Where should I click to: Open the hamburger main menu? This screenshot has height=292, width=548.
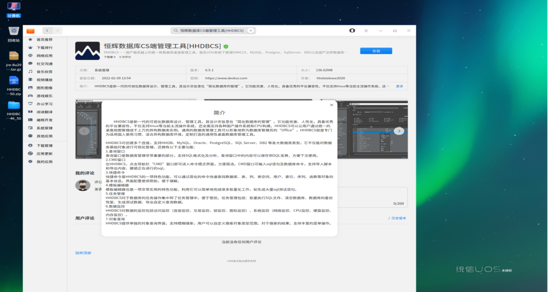pos(366,31)
